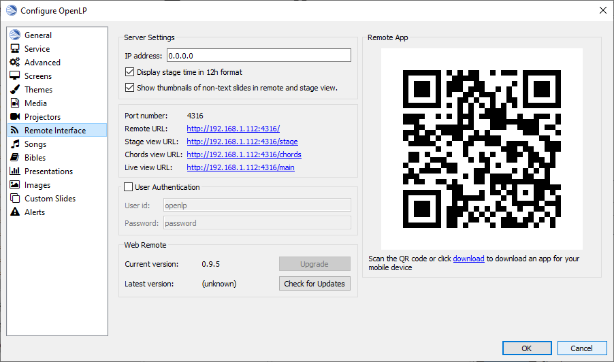Open Custom Slides settings

[x=57, y=199]
